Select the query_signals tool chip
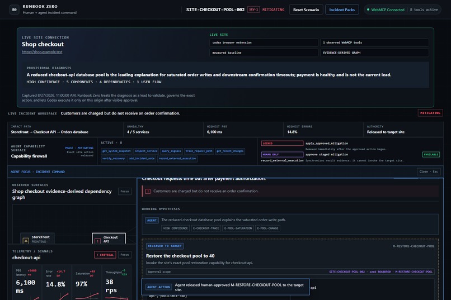 171,151
